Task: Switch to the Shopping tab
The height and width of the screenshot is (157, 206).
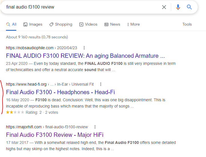Action: coord(61,24)
